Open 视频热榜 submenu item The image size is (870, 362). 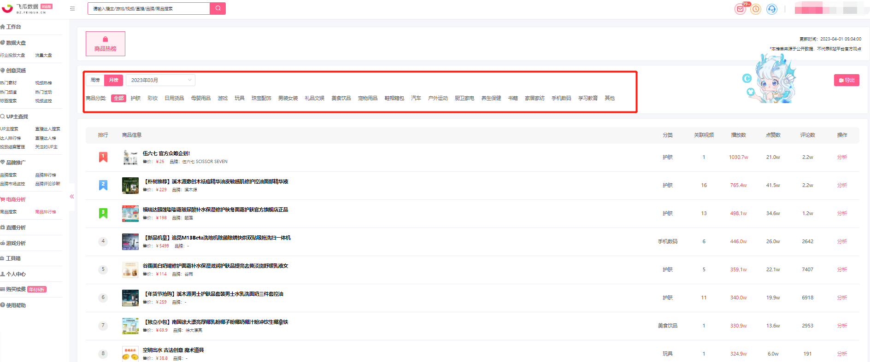click(x=43, y=83)
